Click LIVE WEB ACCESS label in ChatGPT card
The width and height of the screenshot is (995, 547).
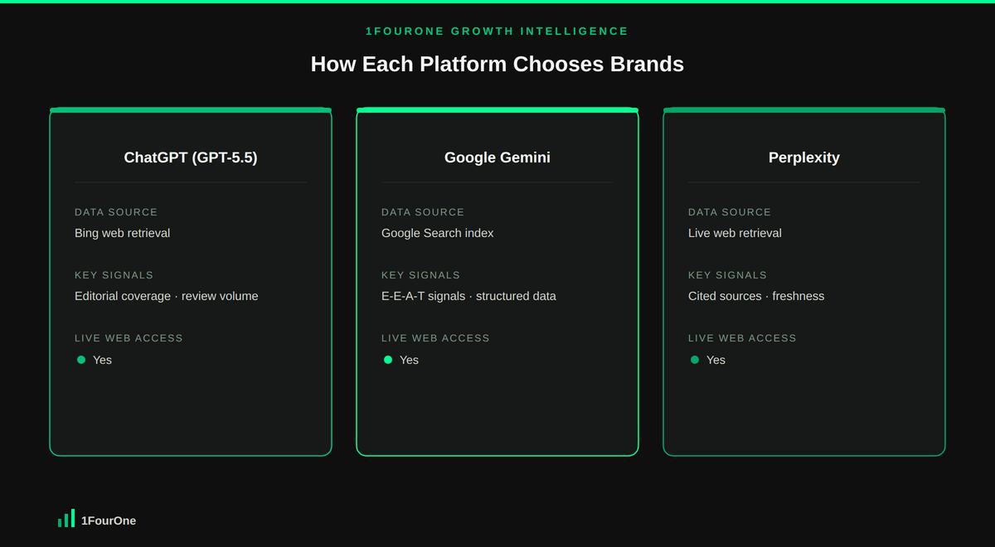coord(129,338)
